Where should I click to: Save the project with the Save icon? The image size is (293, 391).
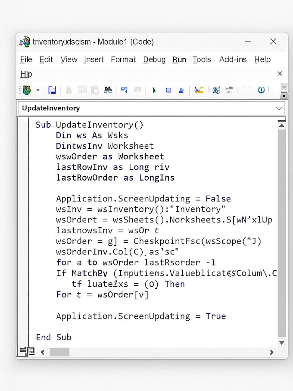tap(52, 90)
